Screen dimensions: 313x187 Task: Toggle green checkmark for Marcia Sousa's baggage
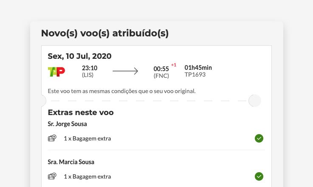pyautogui.click(x=259, y=176)
